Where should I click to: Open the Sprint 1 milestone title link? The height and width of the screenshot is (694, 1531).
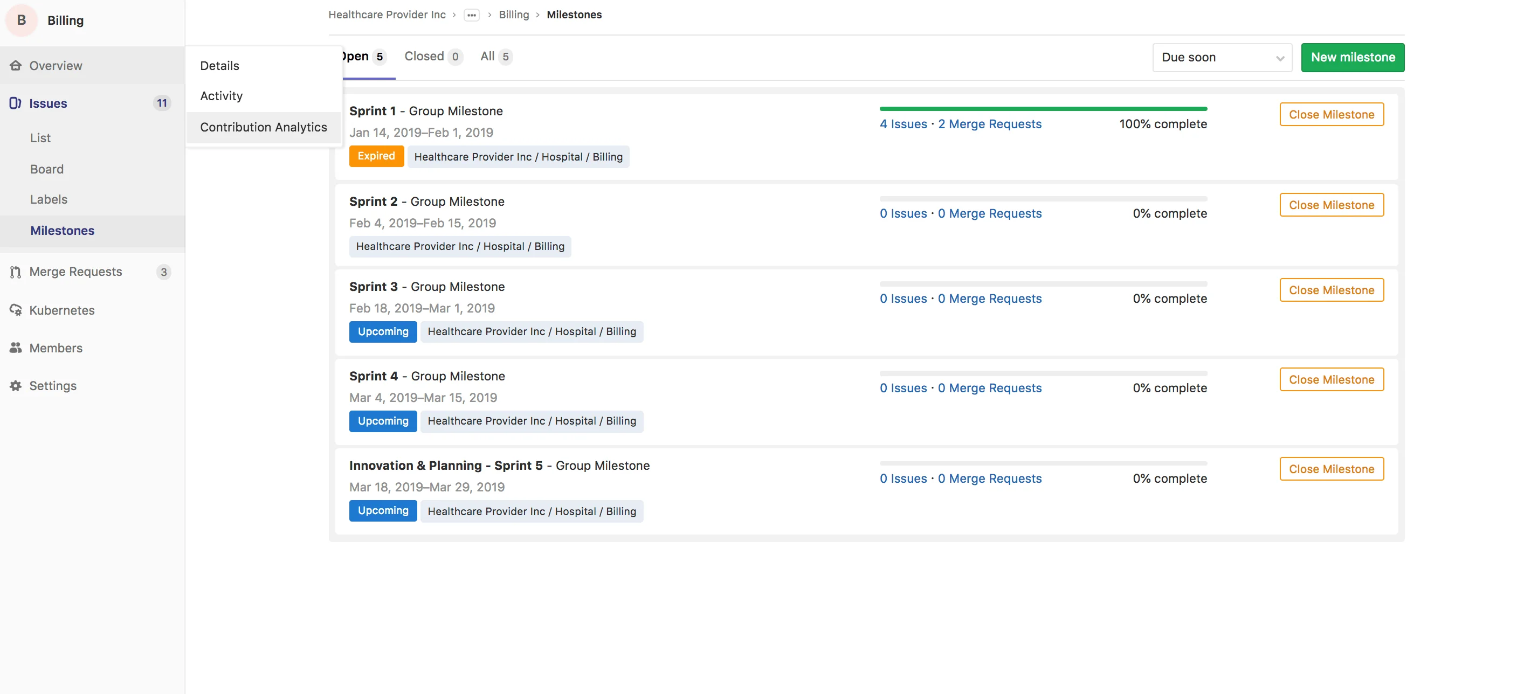(x=372, y=111)
